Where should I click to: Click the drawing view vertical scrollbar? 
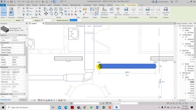175,62
